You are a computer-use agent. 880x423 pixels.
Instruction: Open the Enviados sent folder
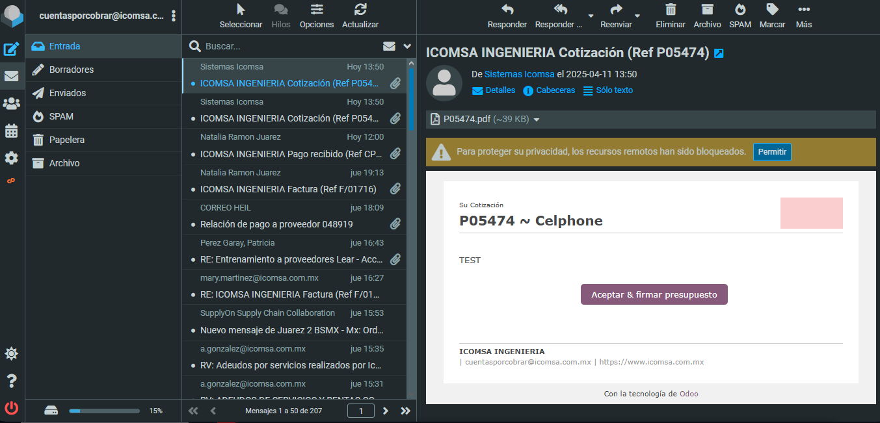click(103, 93)
